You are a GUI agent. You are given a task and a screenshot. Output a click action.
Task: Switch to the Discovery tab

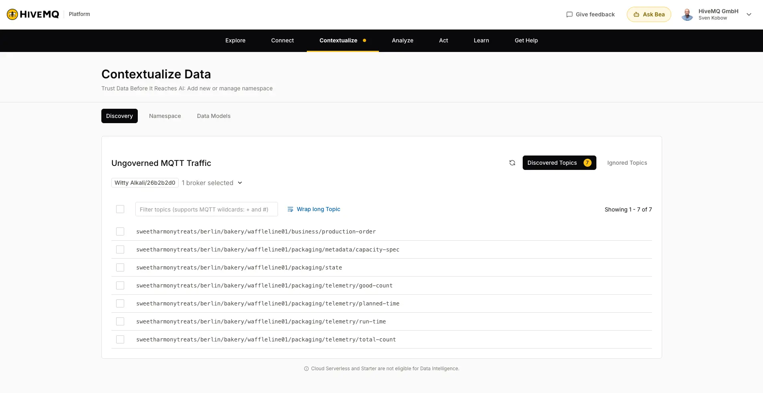click(x=119, y=116)
